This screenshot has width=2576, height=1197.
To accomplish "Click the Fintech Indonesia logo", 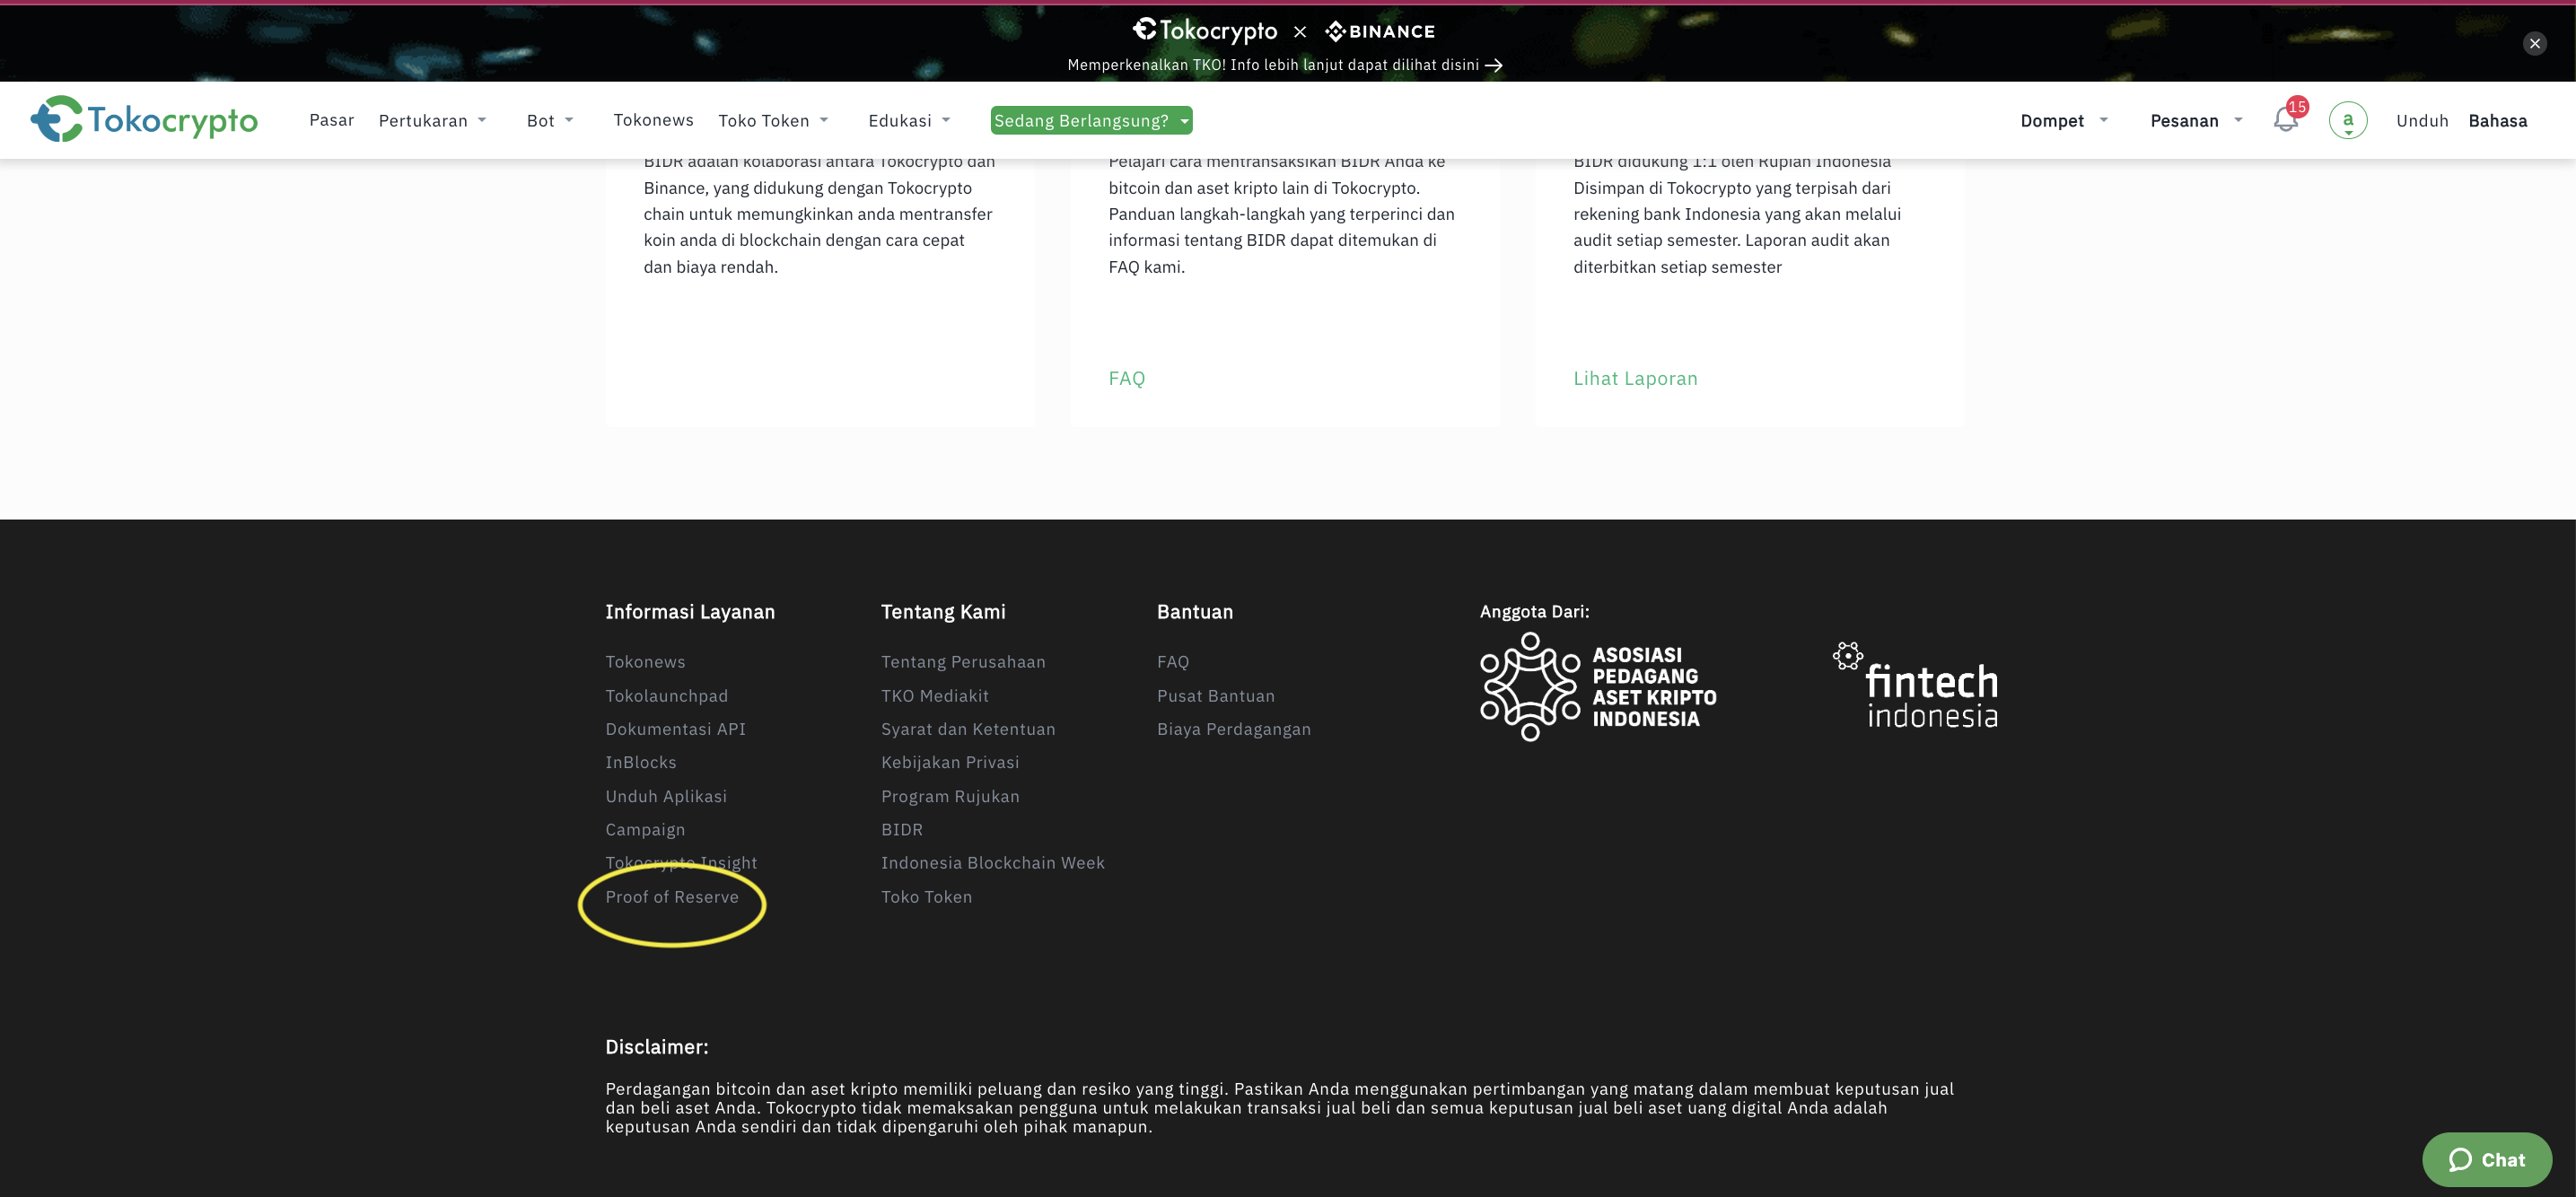I will point(1915,685).
